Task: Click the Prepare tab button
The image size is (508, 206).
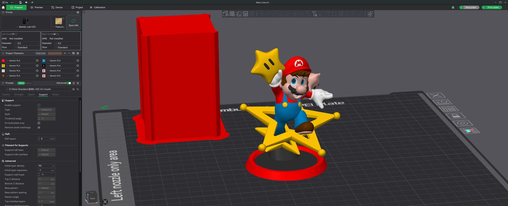Action: (x=17, y=7)
